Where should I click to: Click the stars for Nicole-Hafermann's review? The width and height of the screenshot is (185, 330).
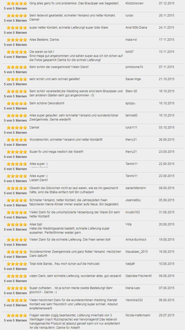tap(17, 316)
